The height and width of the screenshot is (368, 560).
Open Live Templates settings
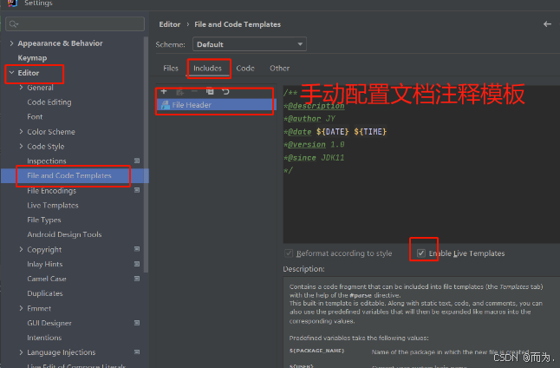53,206
